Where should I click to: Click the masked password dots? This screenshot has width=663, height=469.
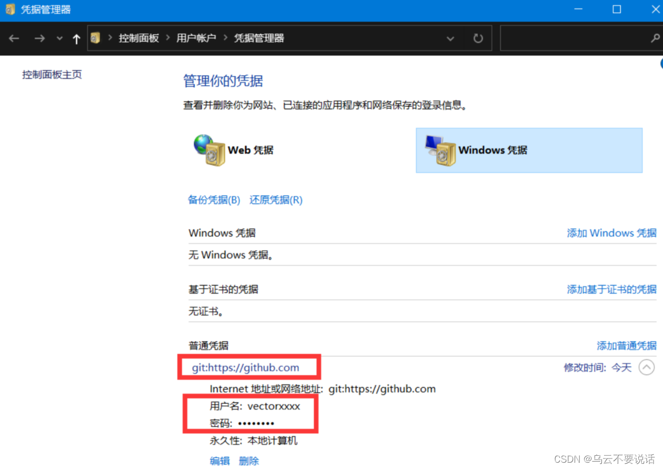point(256,424)
